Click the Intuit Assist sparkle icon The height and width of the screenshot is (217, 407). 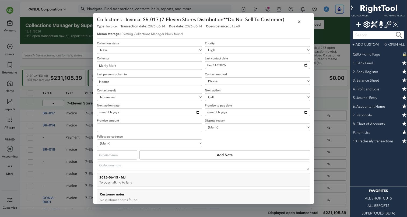[339, 9]
